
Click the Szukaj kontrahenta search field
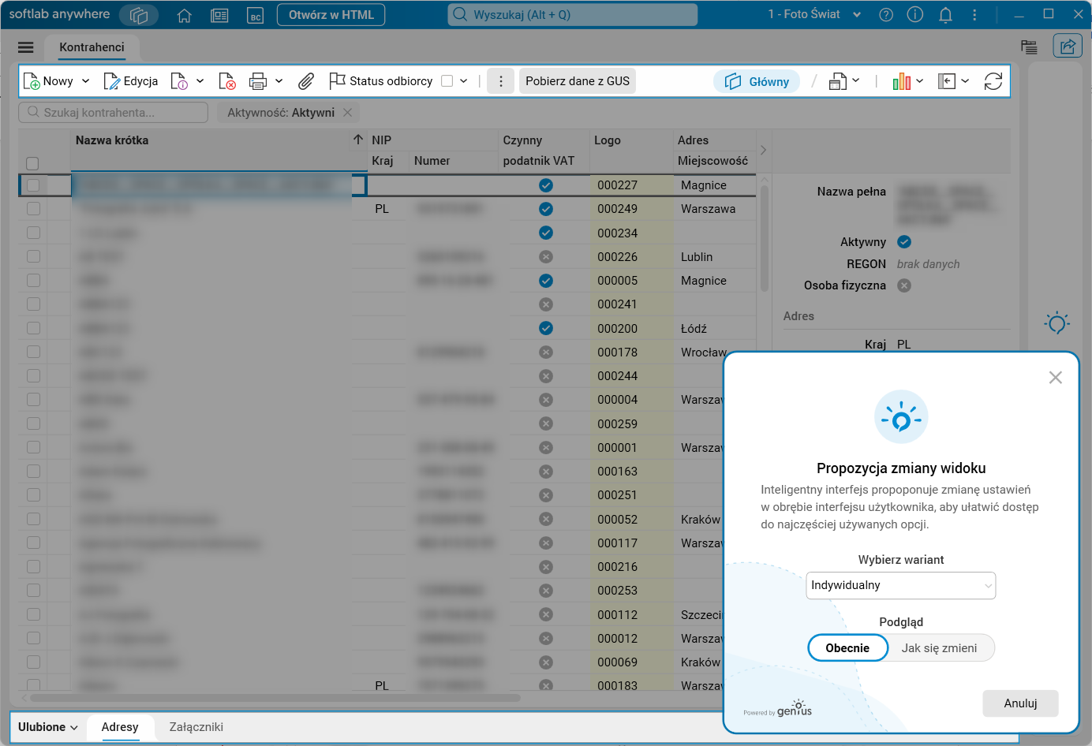pos(114,113)
